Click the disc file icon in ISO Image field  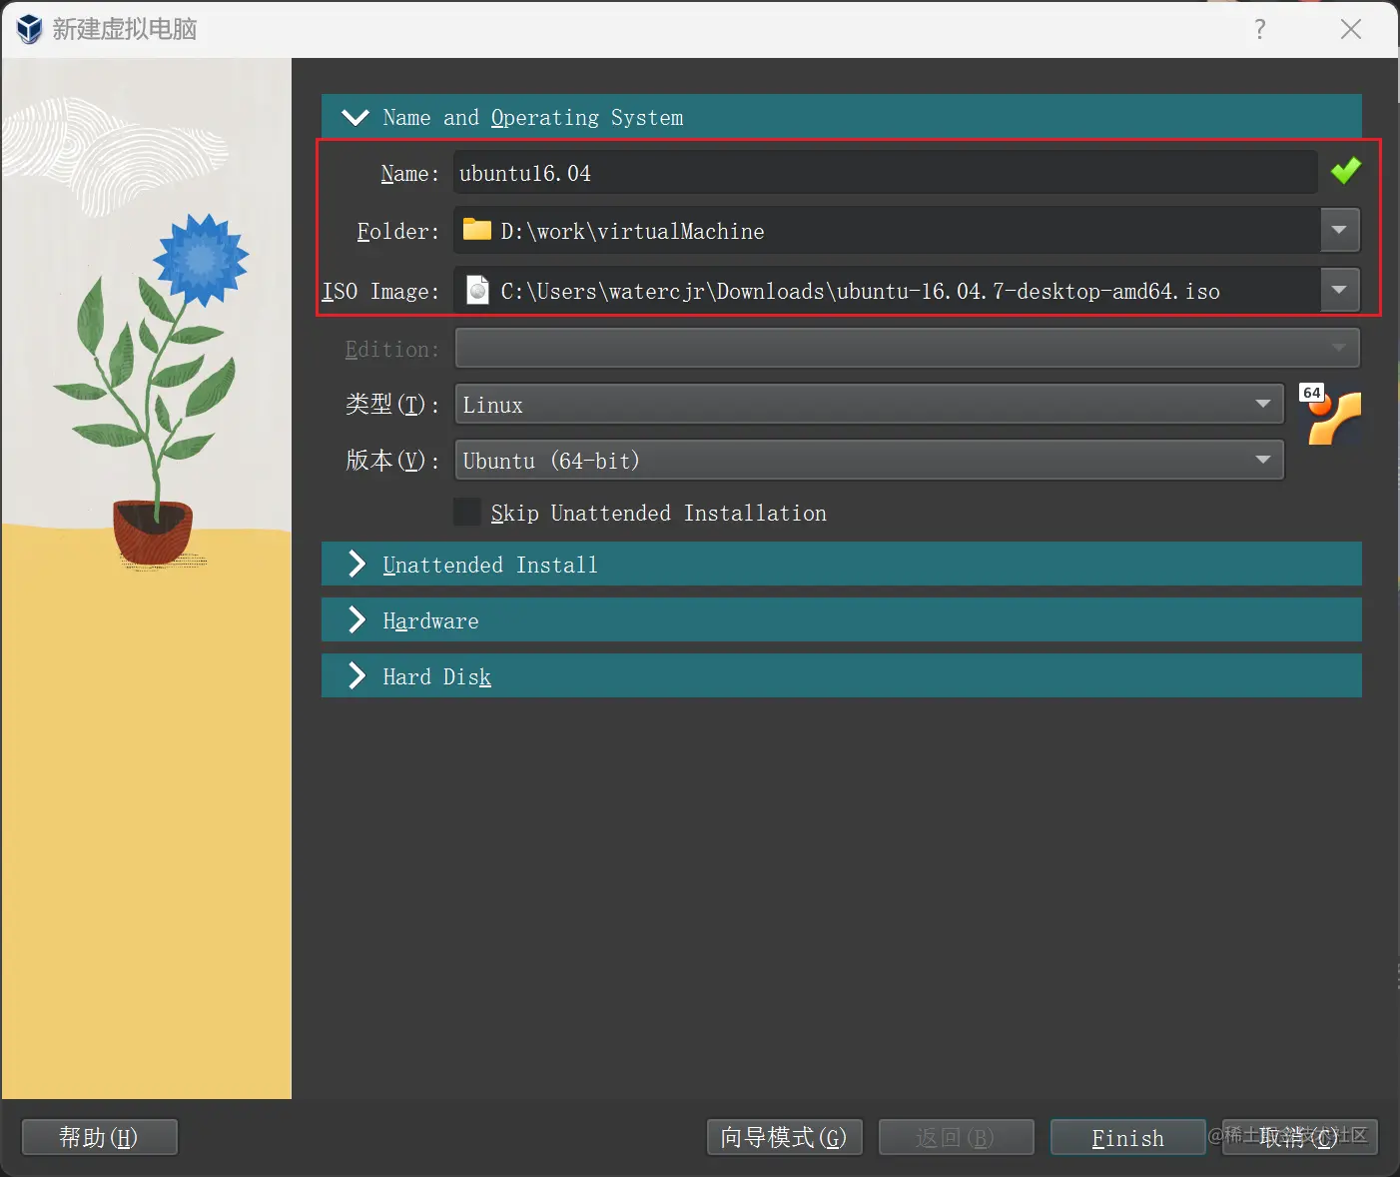[478, 290]
